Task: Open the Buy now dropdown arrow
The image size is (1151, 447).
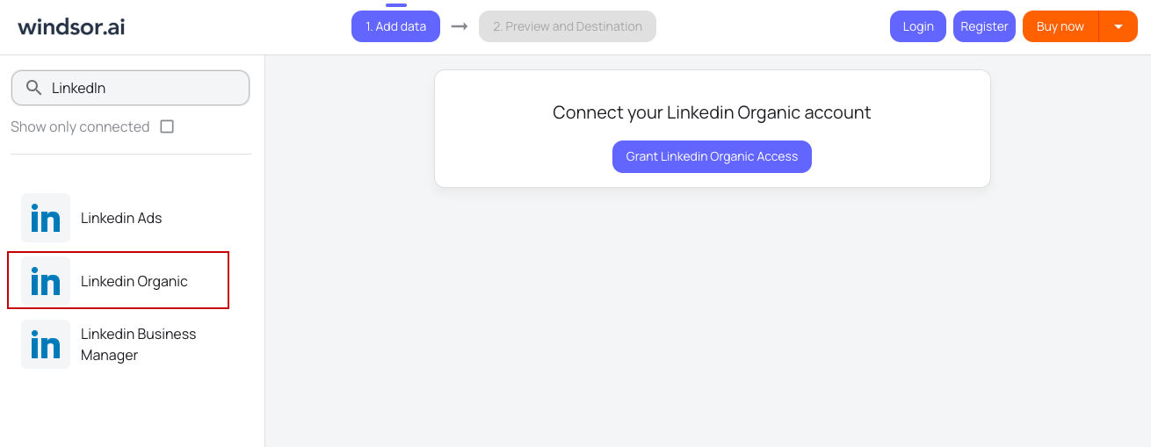Action: coord(1118,26)
